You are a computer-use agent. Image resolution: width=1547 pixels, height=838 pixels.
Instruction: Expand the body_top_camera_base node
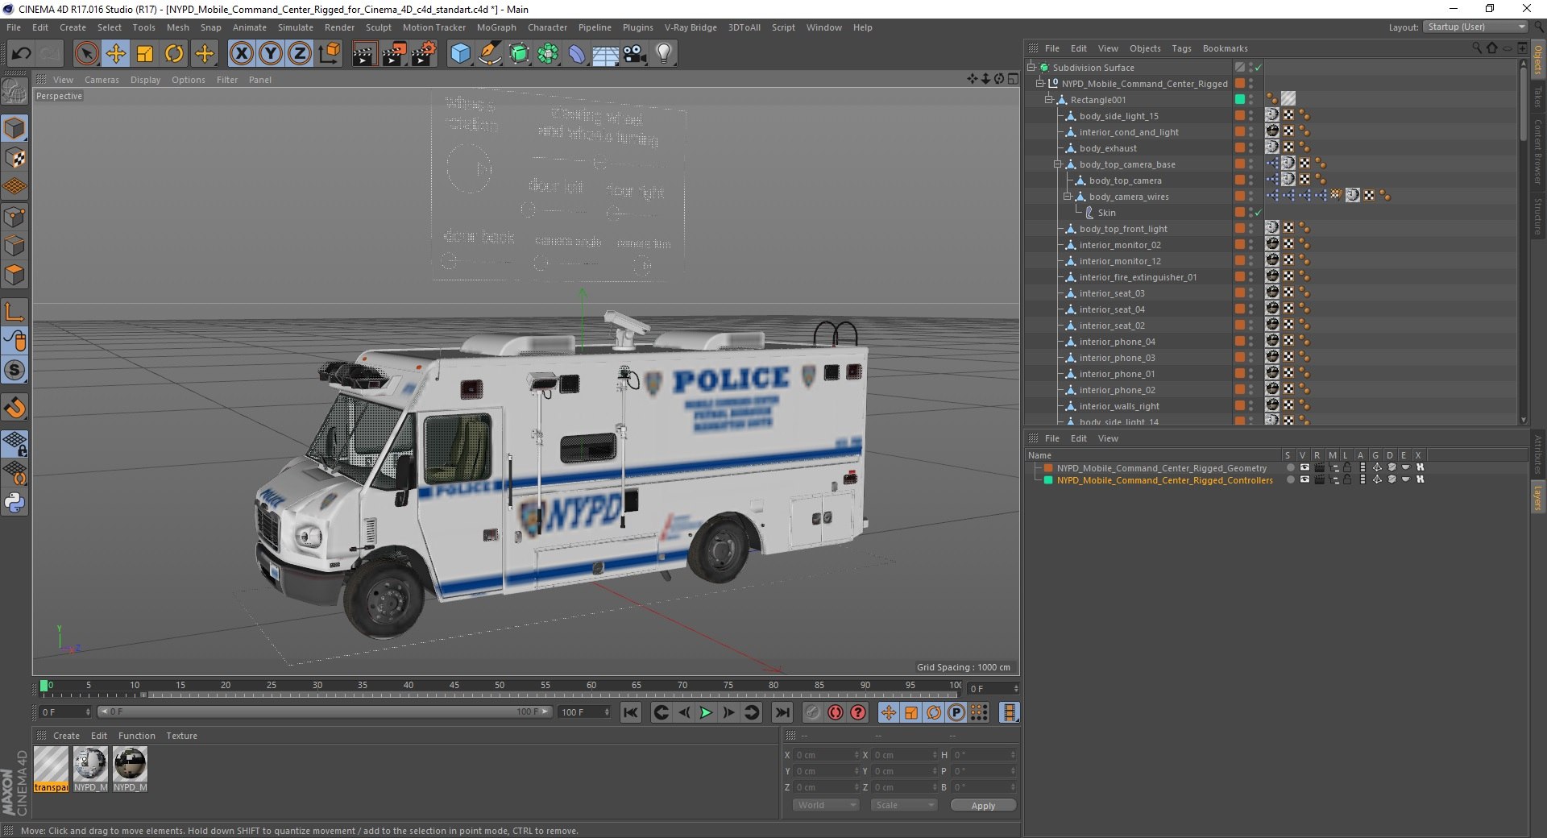1058,164
